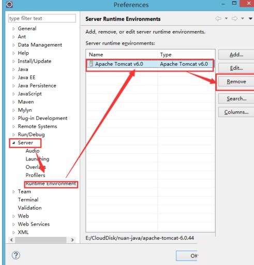Select the Server category label
Image resolution: width=254 pixels, height=265 pixels.
click(x=25, y=143)
